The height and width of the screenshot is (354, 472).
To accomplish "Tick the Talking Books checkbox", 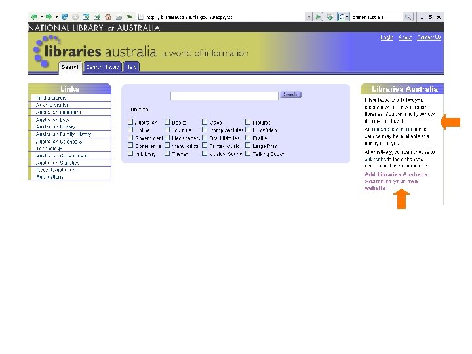I will [x=248, y=153].
